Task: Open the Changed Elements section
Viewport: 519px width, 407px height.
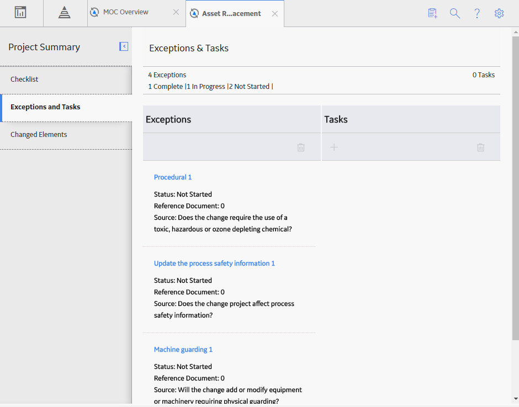Action: click(x=66, y=135)
